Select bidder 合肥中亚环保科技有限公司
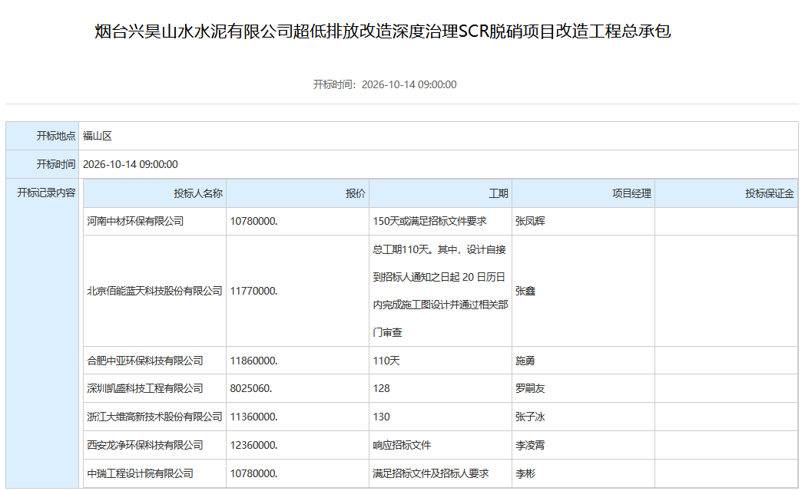The width and height of the screenshot is (805, 491). (x=144, y=361)
